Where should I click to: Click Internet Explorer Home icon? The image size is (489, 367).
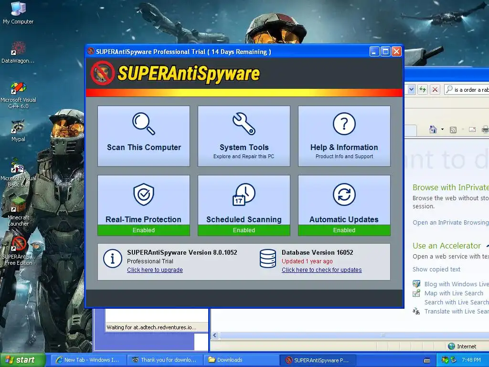[433, 129]
